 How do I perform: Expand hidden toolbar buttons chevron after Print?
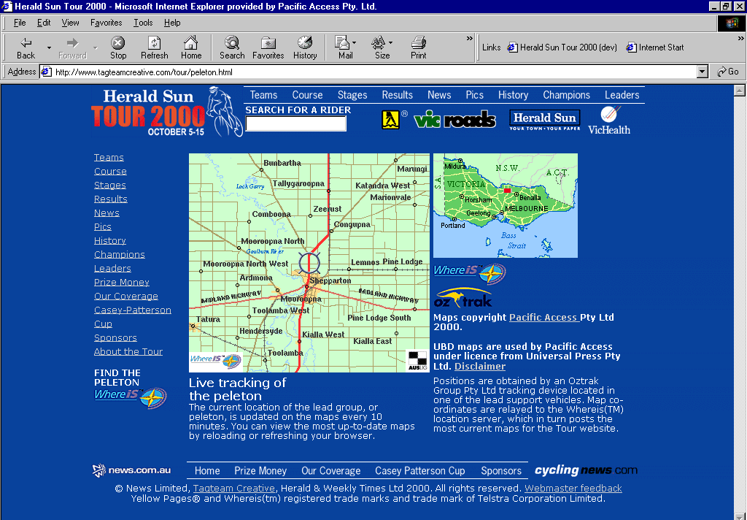point(470,39)
